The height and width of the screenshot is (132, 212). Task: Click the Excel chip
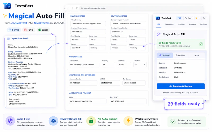tap(43, 30)
